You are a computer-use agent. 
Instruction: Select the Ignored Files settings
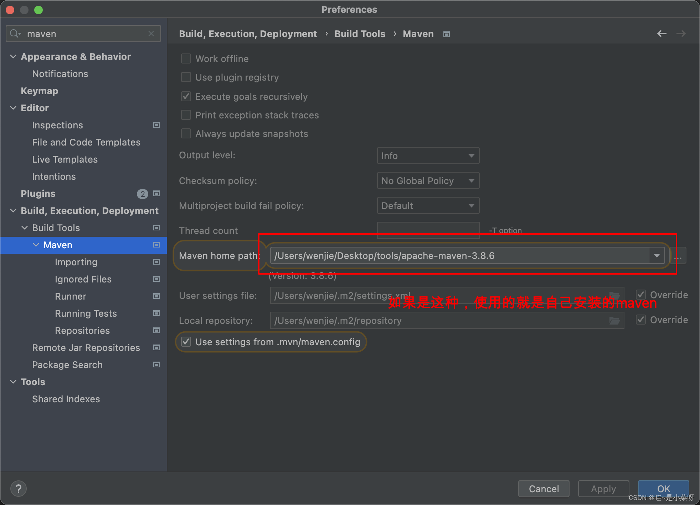[x=83, y=279]
